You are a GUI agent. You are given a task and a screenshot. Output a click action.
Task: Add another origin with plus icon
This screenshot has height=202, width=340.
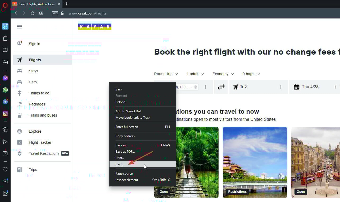(x=206, y=87)
